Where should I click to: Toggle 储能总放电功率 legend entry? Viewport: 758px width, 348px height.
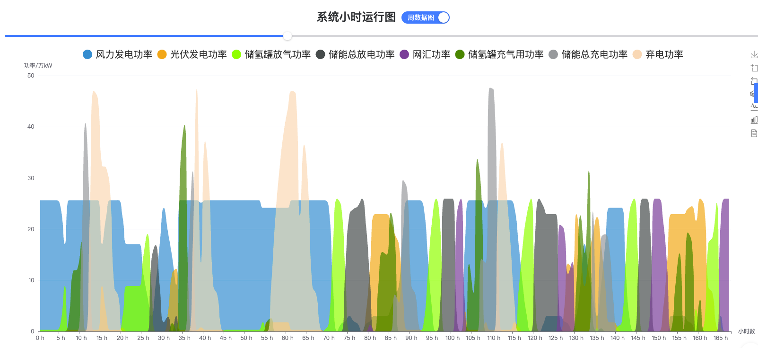pyautogui.click(x=355, y=54)
